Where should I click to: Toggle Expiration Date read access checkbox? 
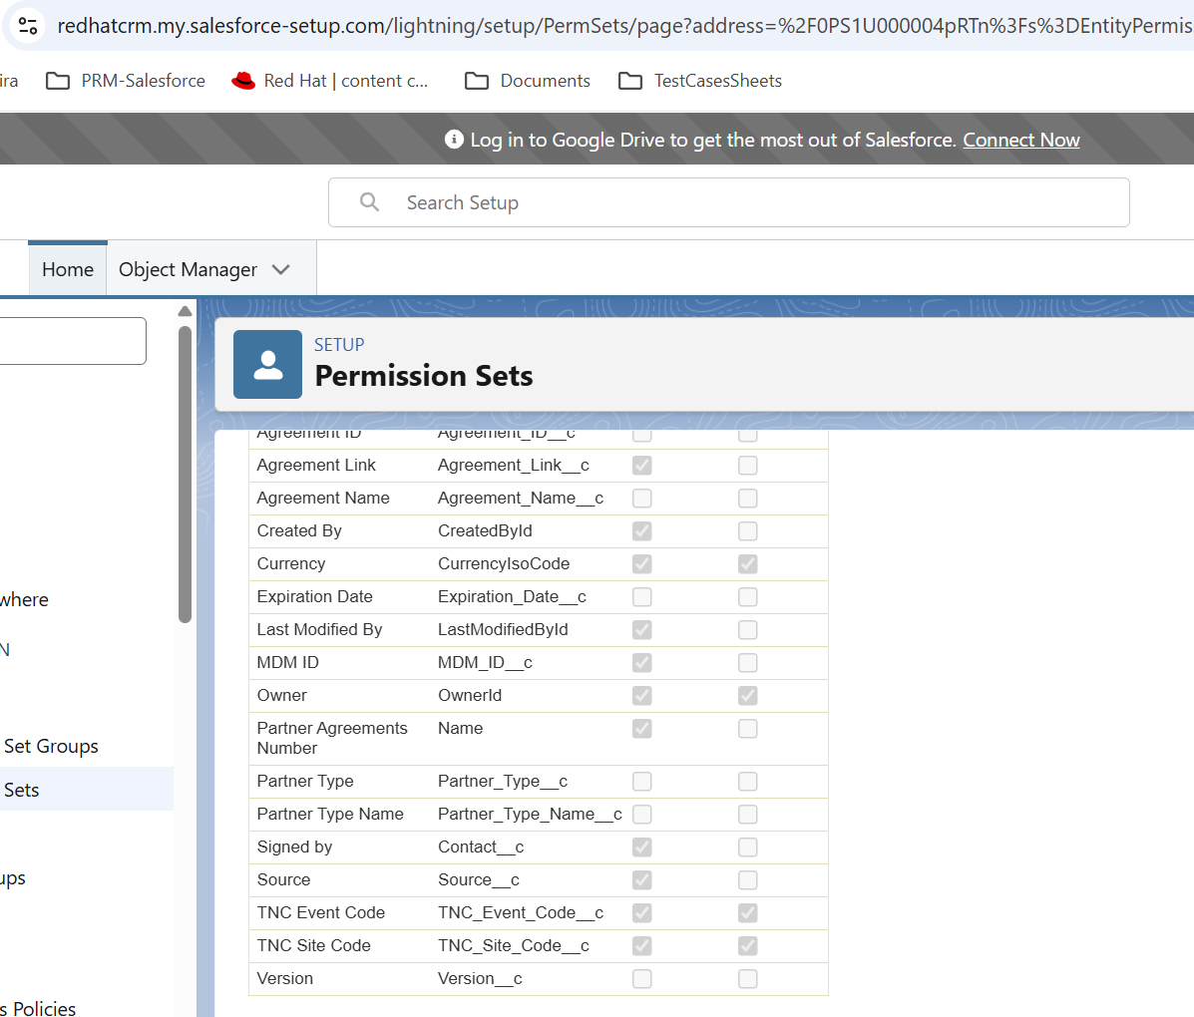[x=642, y=597]
